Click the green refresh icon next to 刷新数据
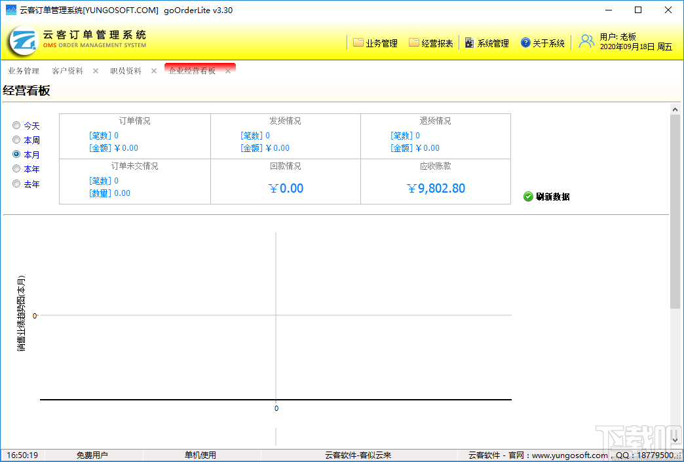This screenshot has height=462, width=684. pyautogui.click(x=527, y=197)
